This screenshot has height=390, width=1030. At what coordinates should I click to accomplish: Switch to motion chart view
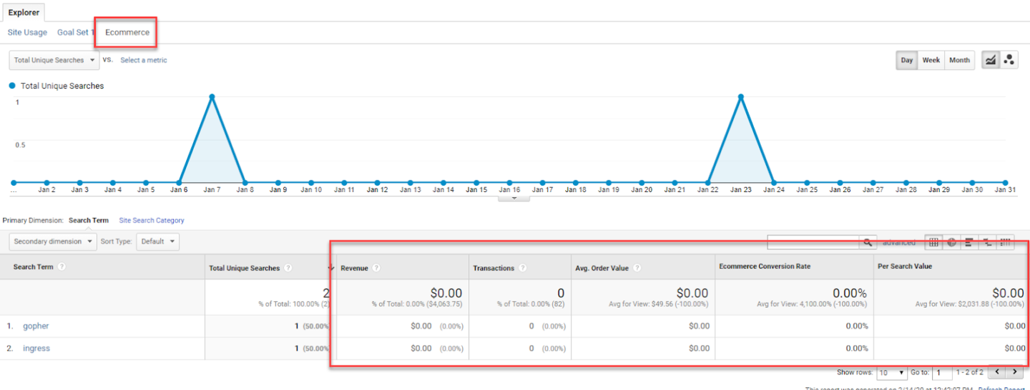click(1009, 60)
